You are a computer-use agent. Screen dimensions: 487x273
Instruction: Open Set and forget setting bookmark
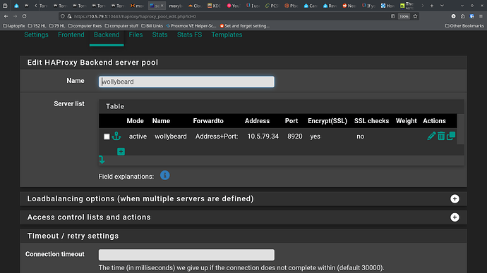point(244,26)
